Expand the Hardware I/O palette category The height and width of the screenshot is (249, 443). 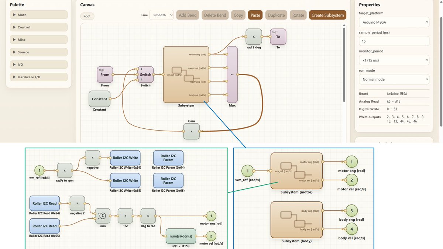pyautogui.click(x=39, y=77)
